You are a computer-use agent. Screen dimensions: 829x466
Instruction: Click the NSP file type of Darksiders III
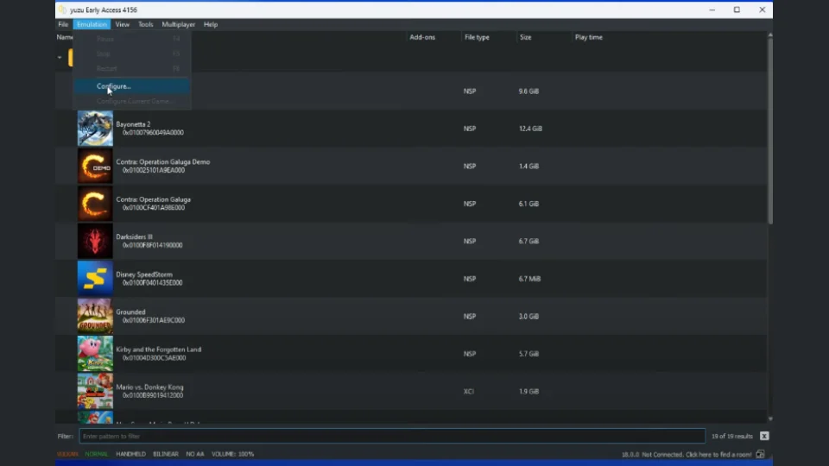[x=470, y=241]
